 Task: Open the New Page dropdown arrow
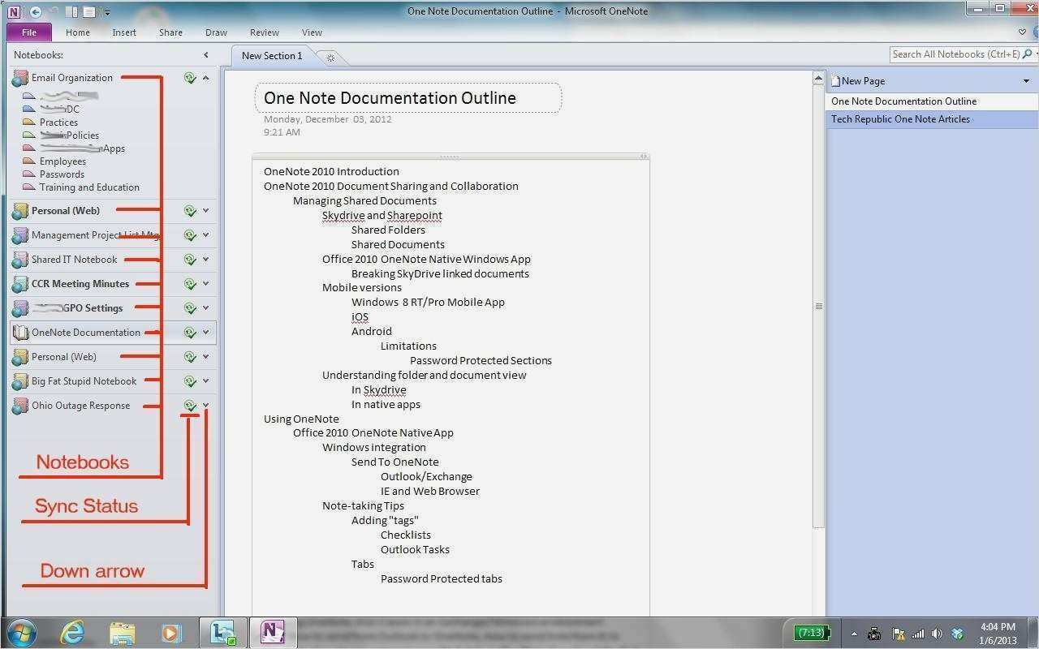click(1026, 81)
